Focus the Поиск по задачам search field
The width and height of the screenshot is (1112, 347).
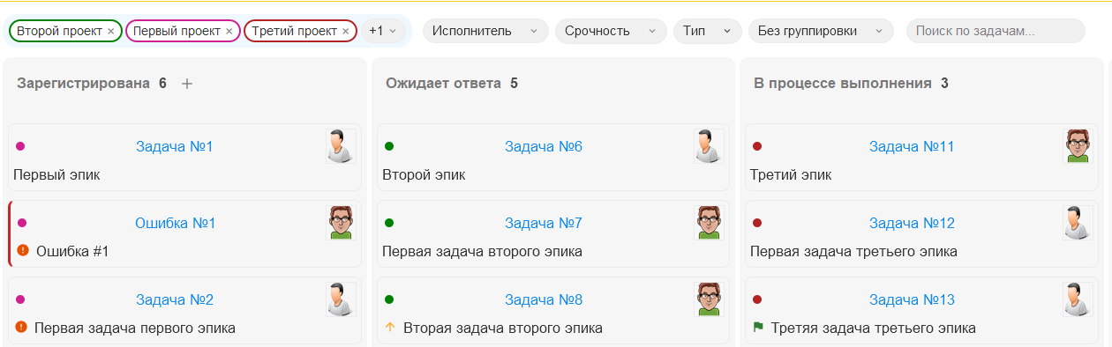pyautogui.click(x=996, y=31)
